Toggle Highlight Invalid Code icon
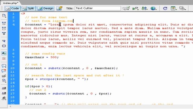This screenshot has width=193, height=109. (x=4, y=58)
